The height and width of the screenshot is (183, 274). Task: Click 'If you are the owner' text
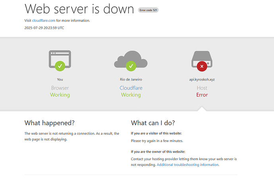[158, 152]
